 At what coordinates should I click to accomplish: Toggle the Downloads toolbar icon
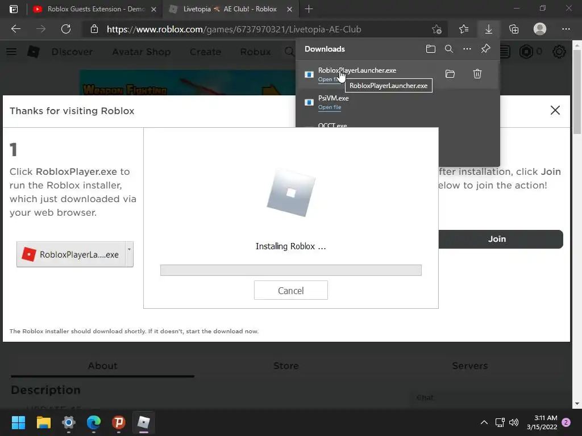point(489,29)
